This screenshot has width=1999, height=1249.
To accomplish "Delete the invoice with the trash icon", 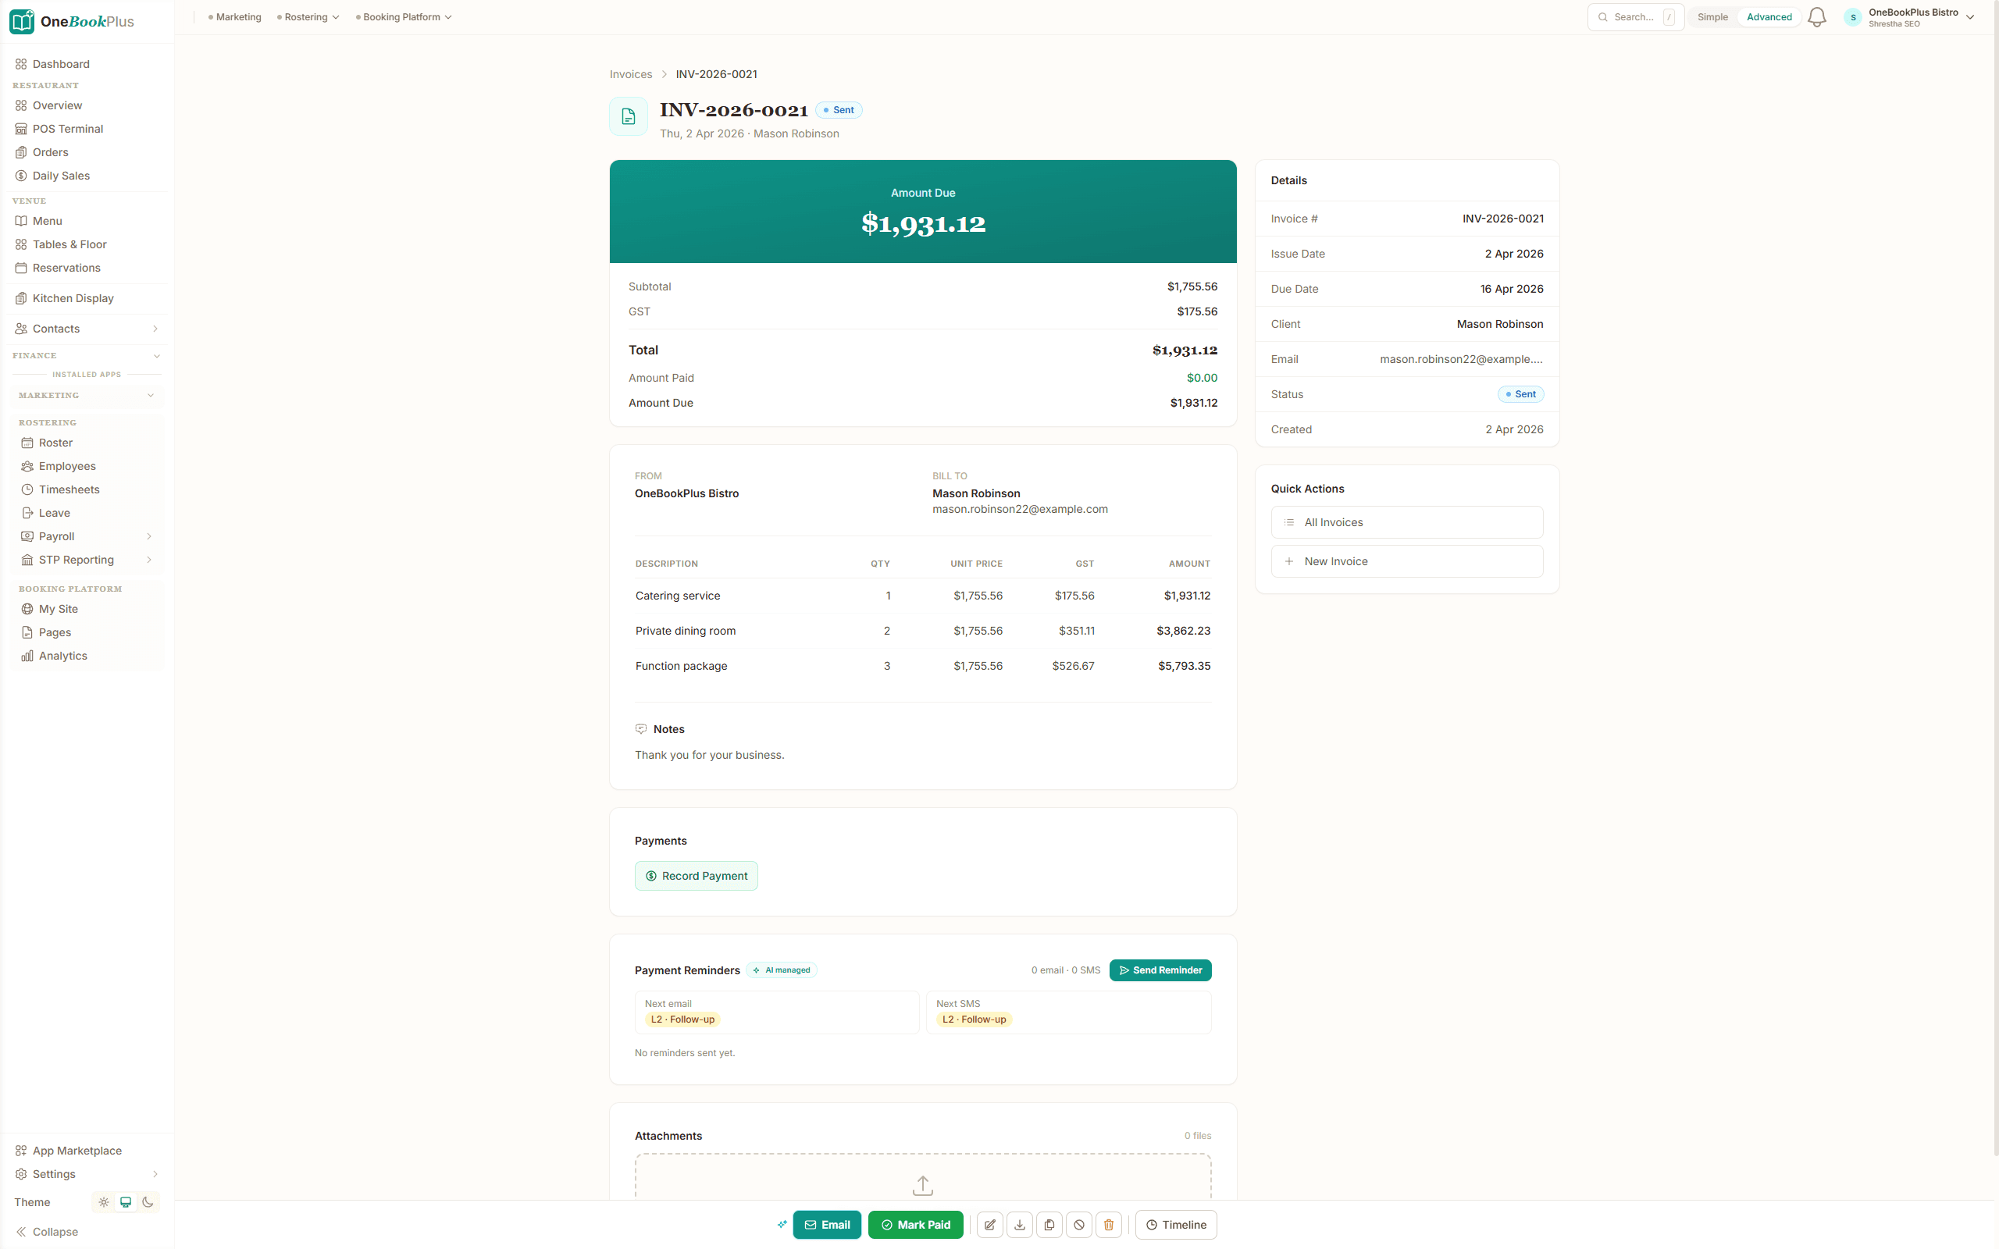I will coord(1109,1225).
